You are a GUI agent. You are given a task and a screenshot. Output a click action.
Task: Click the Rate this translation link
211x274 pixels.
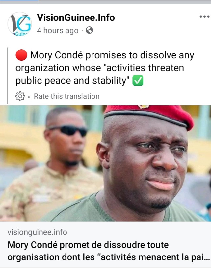tap(66, 96)
